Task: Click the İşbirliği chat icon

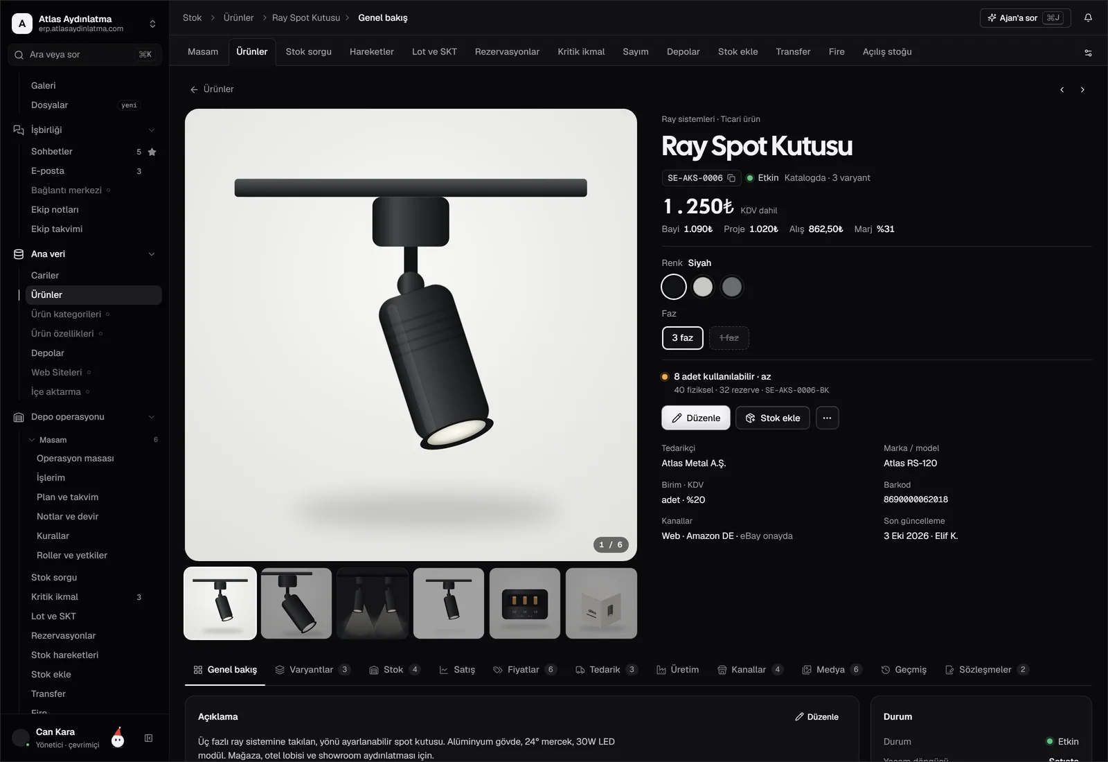Action: coord(19,130)
